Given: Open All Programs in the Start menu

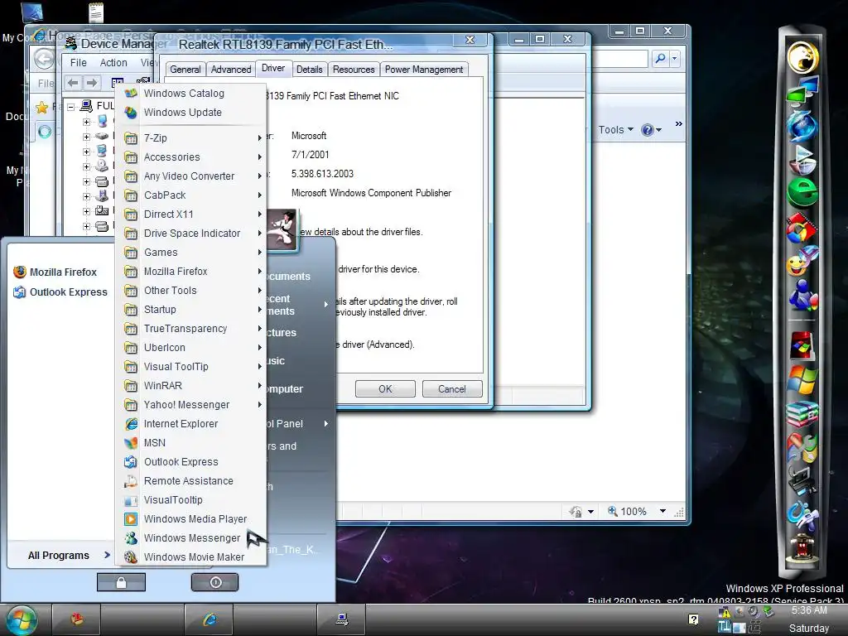Looking at the screenshot, I should [x=69, y=556].
